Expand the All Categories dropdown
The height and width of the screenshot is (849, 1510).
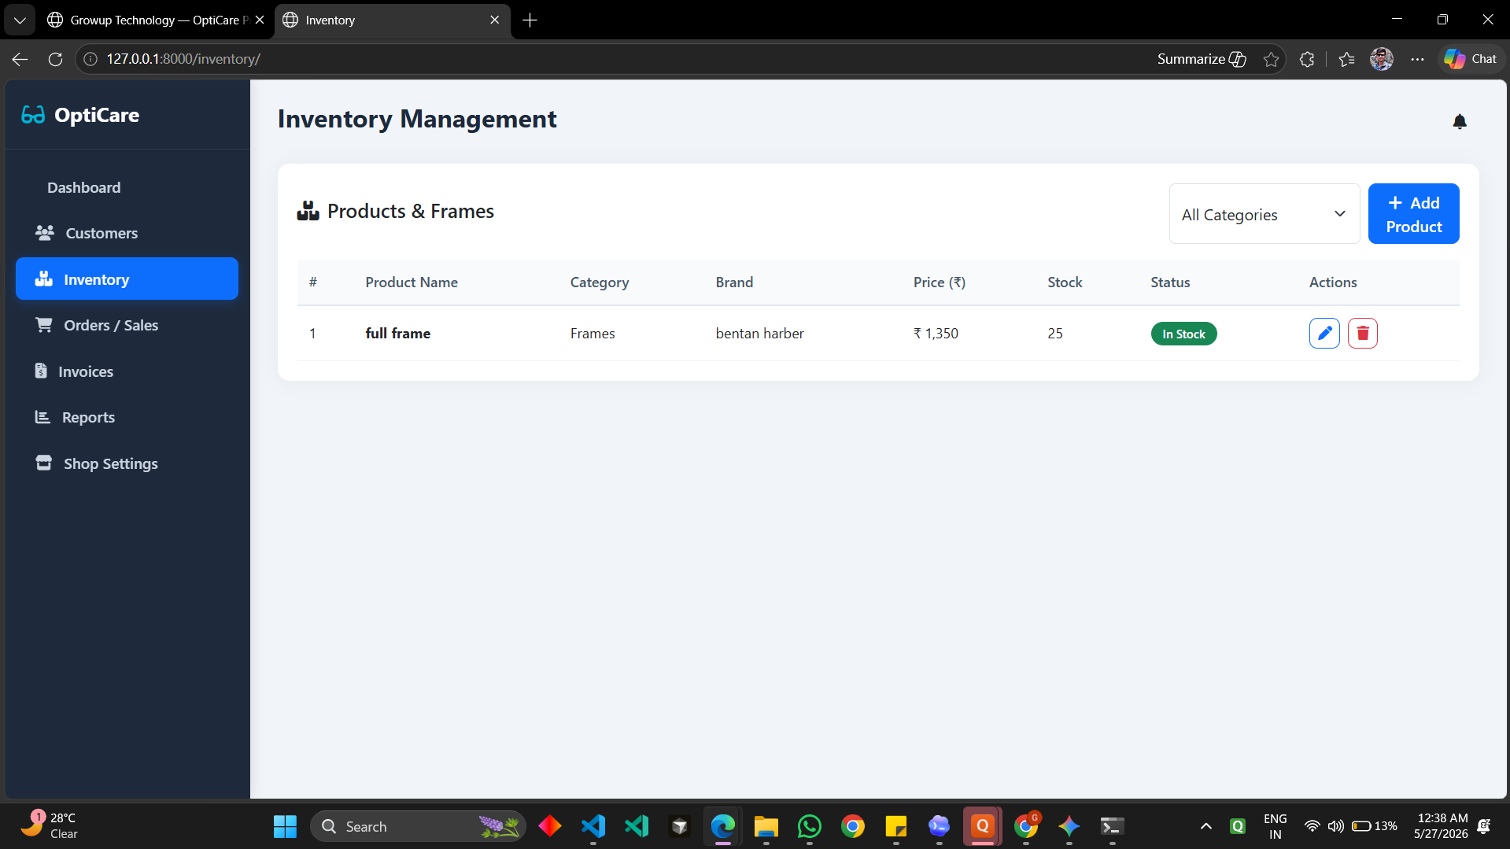[1264, 214]
